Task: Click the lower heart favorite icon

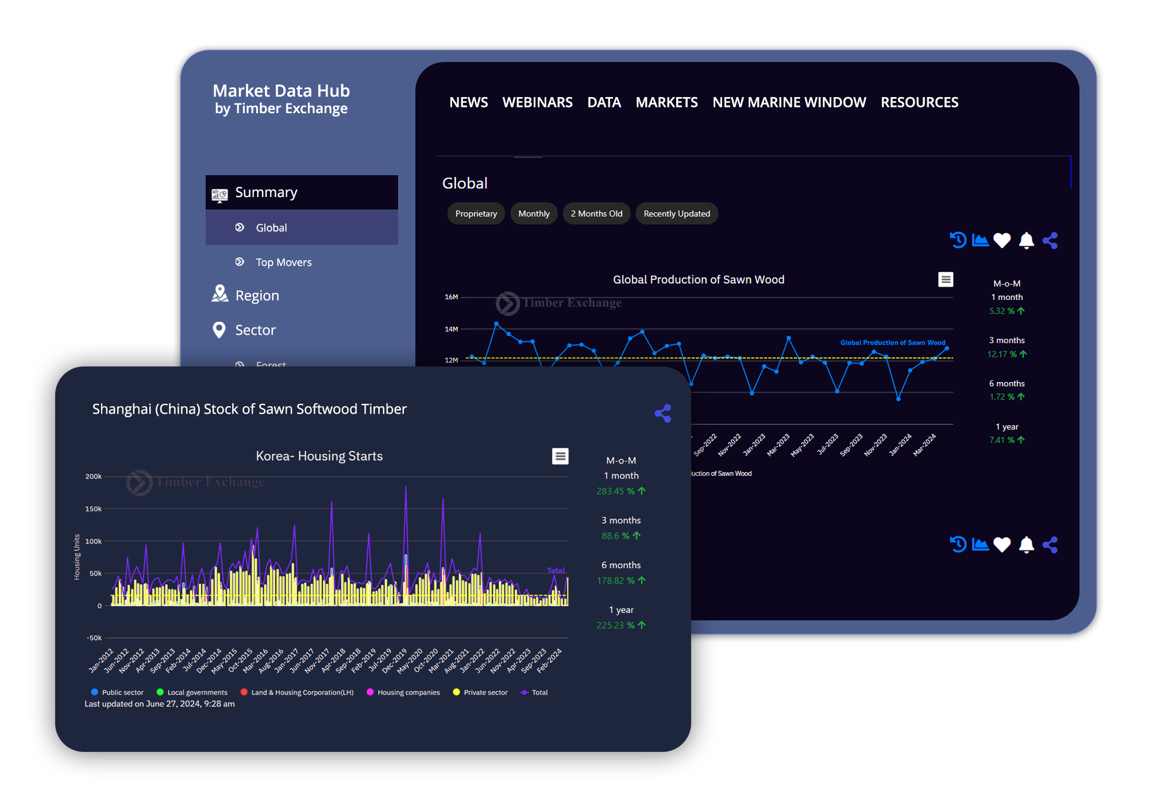Action: click(x=1002, y=544)
